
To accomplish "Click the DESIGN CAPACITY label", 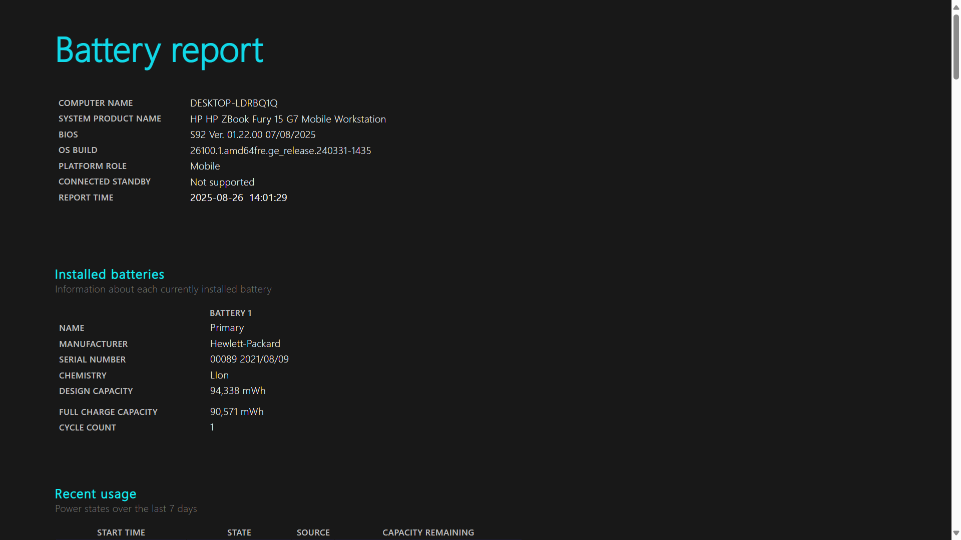I will point(96,391).
